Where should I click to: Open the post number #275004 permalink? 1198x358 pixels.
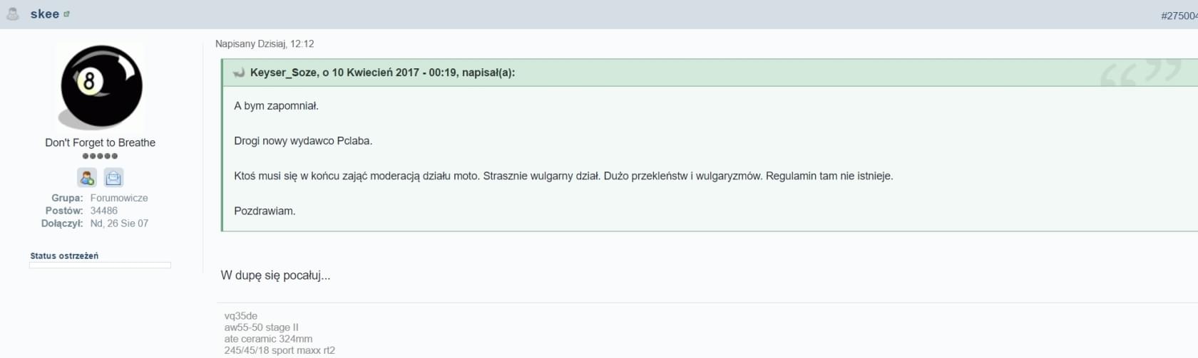click(x=1179, y=16)
